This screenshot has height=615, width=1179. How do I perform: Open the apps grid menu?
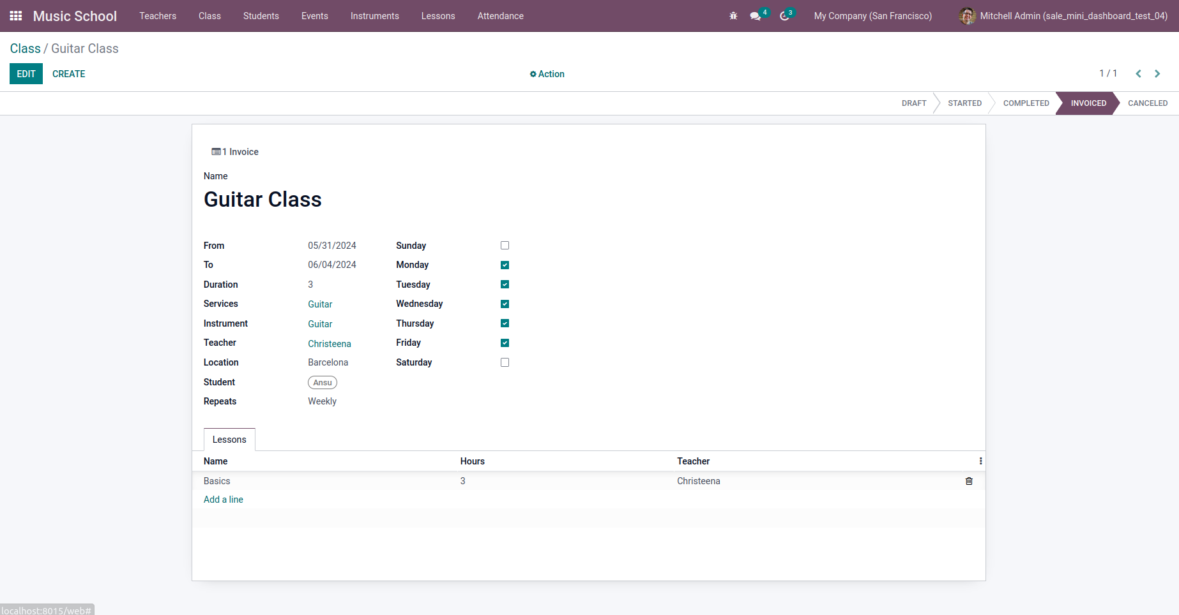pos(16,16)
